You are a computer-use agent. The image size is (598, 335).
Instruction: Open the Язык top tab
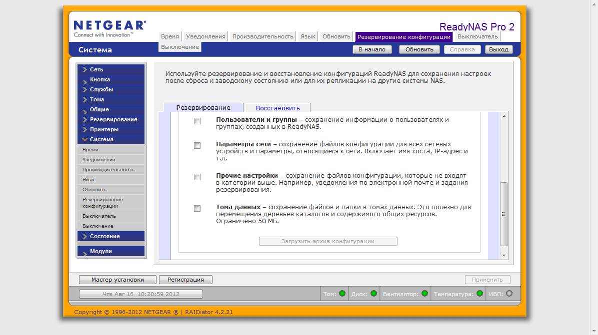[308, 36]
